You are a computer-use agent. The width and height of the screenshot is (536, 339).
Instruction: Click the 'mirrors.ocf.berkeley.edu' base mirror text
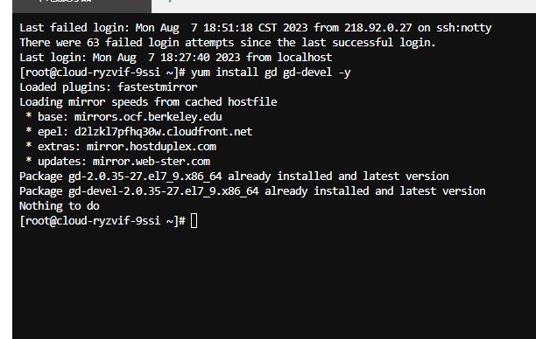tap(148, 116)
